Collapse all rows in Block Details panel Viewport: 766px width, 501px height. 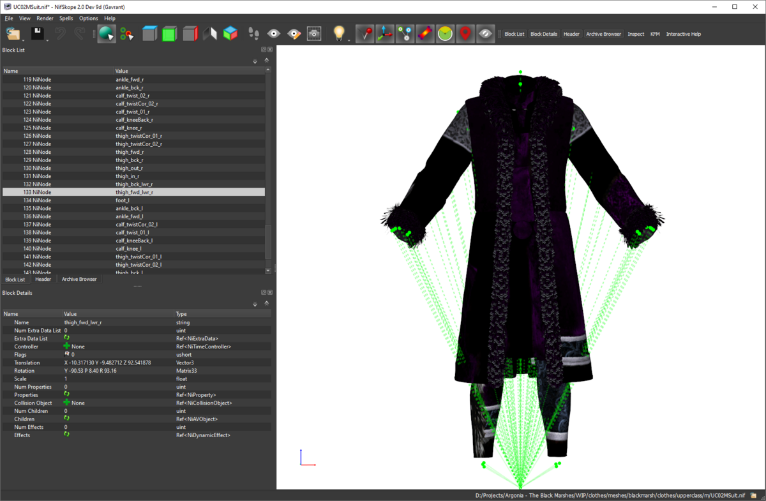(267, 303)
